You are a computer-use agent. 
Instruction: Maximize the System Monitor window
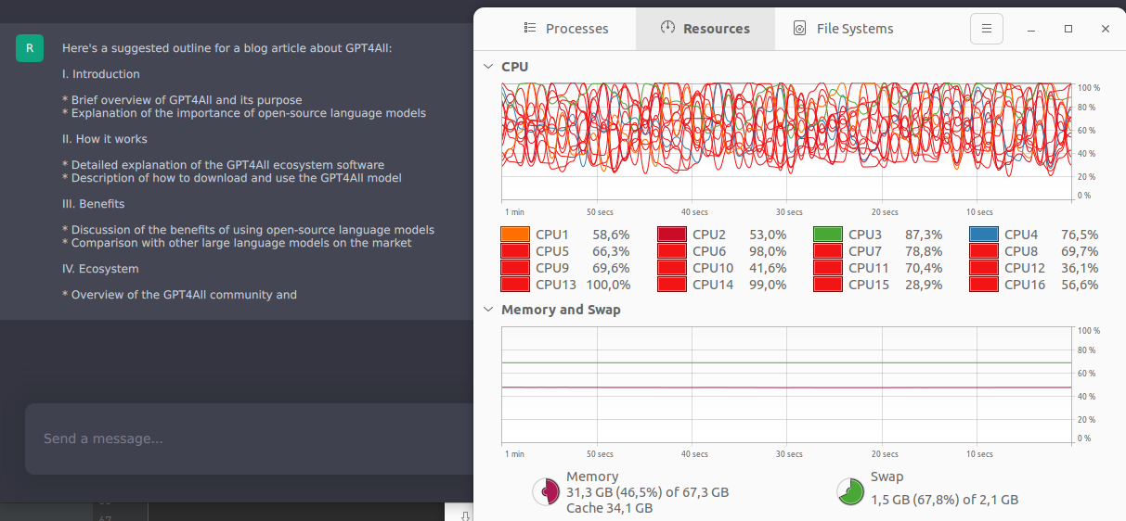point(1068,29)
